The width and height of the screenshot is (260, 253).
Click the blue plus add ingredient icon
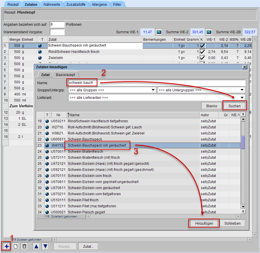(6, 246)
